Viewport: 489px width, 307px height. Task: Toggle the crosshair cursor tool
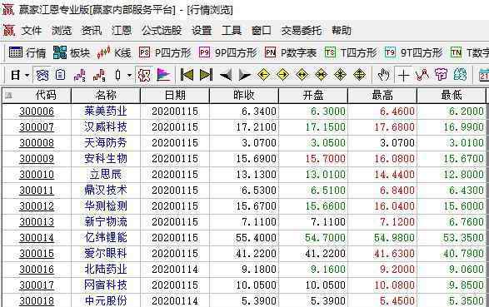403,76
